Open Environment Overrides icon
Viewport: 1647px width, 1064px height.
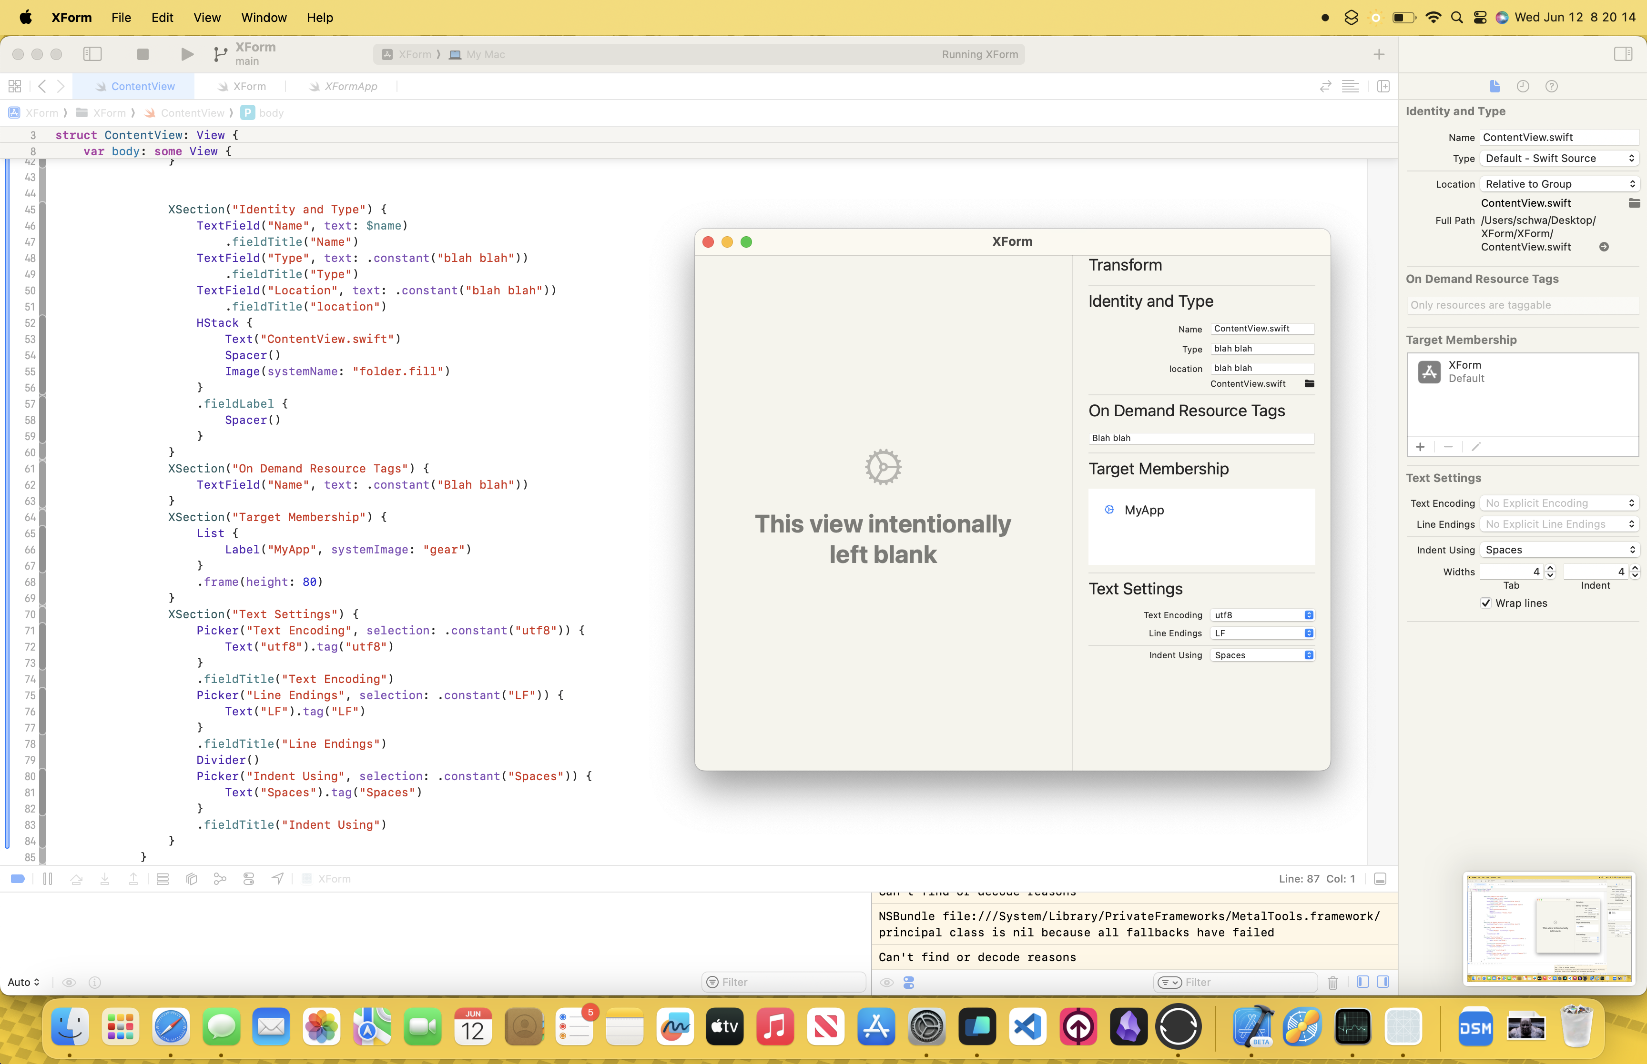click(249, 879)
